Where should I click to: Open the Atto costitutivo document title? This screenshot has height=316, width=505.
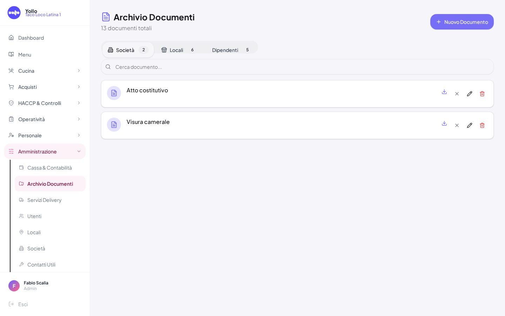(x=147, y=90)
